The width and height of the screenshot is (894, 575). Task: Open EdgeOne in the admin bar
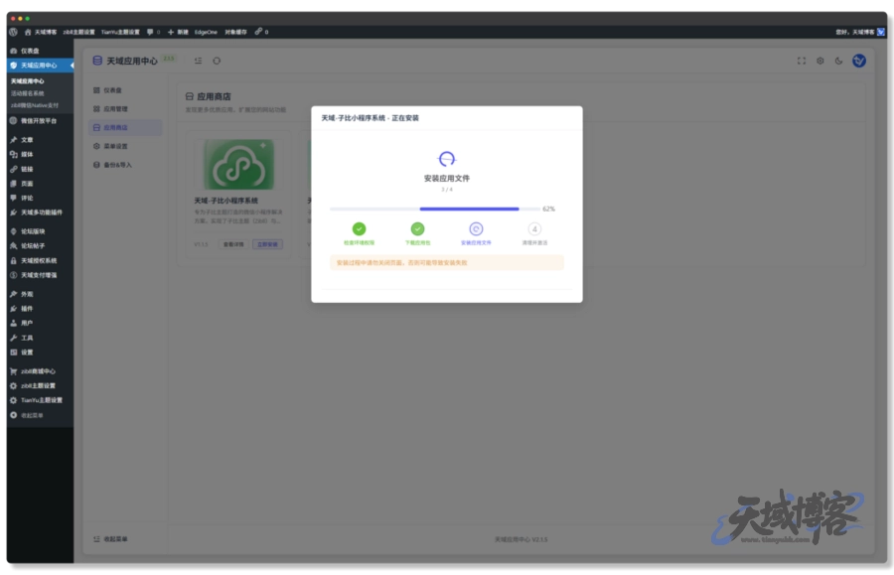[x=206, y=32]
